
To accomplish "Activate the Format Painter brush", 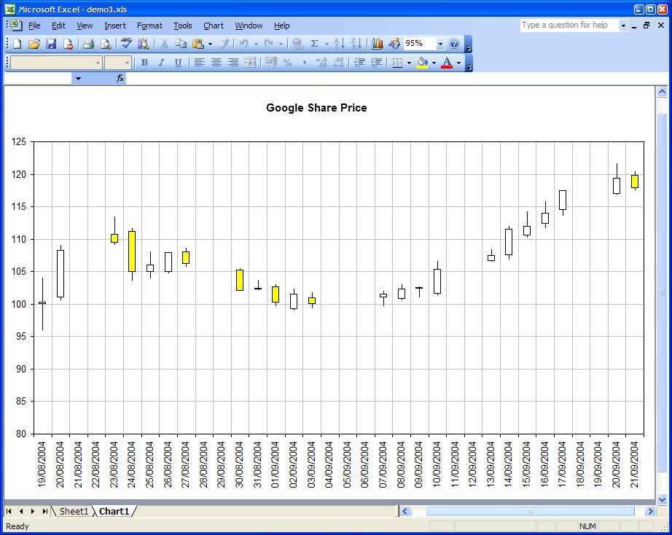I will [224, 44].
